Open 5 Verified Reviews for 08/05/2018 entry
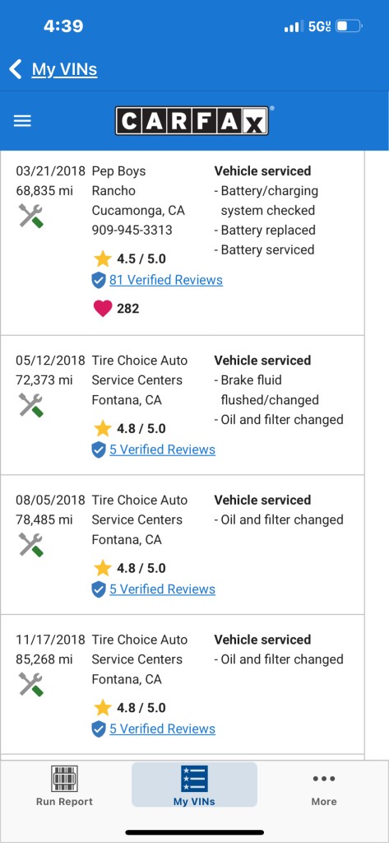The height and width of the screenshot is (843, 389). tap(162, 589)
